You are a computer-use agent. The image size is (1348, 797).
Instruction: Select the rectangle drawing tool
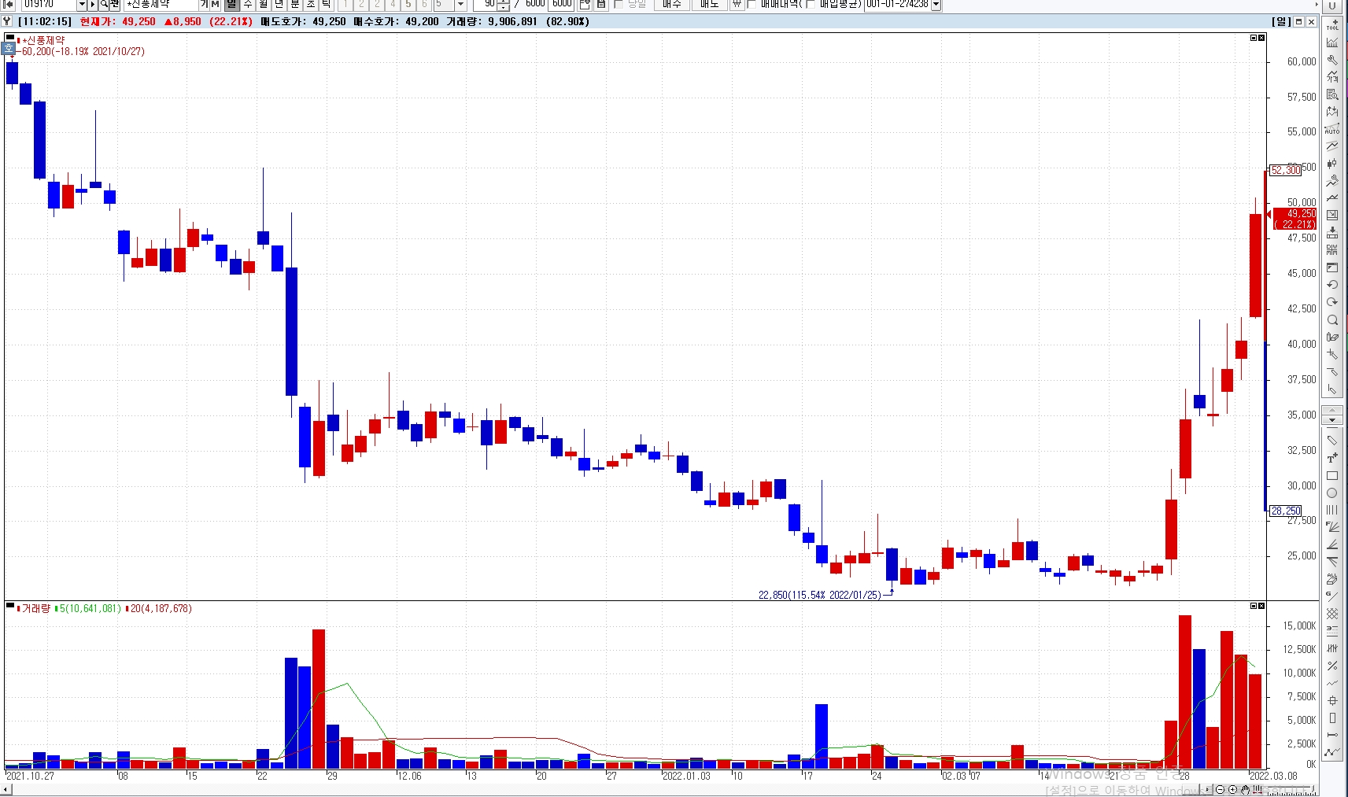pyautogui.click(x=1332, y=476)
